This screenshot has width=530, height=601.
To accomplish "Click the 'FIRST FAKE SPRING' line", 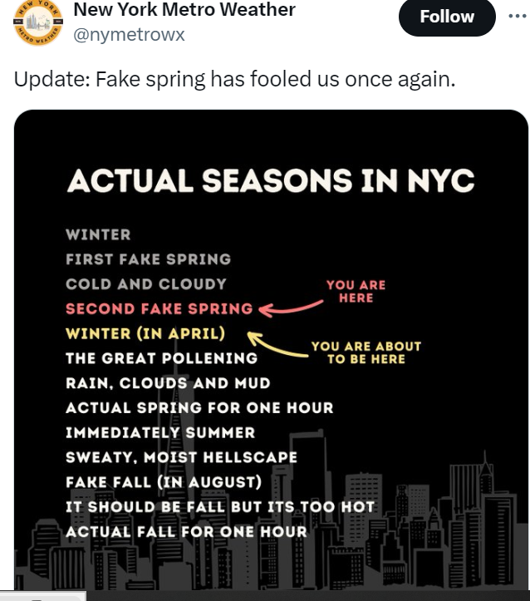I will [x=148, y=259].
